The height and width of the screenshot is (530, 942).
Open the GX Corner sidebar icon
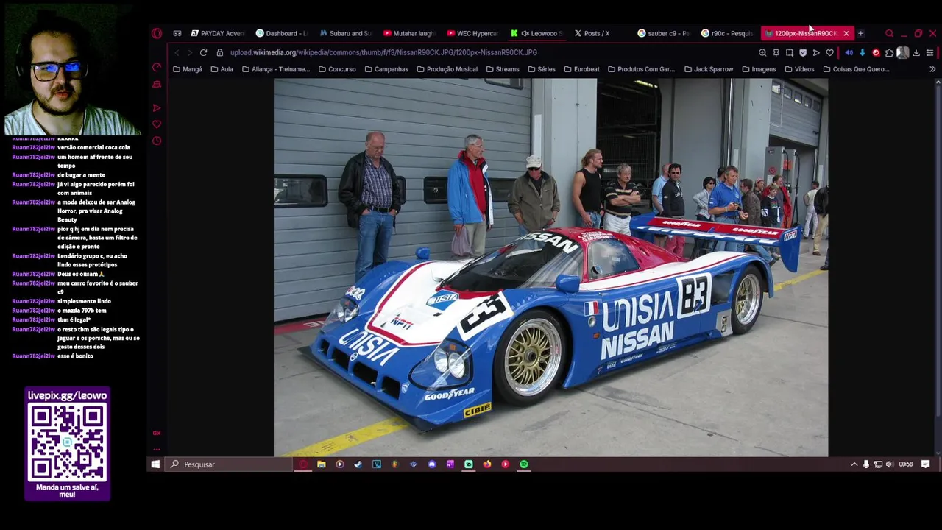(x=157, y=433)
